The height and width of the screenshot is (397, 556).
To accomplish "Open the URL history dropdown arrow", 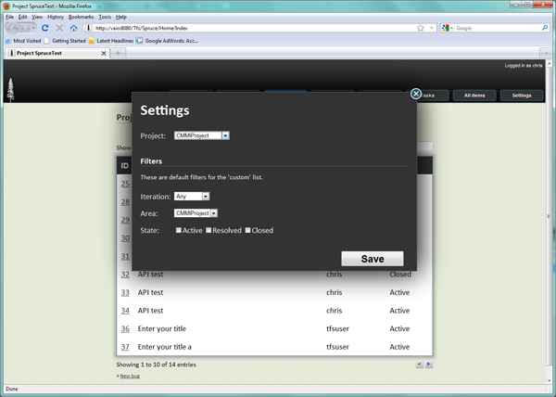I will (432, 28).
